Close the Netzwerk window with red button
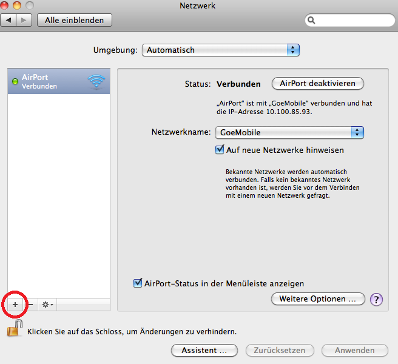Viewport: 398px width, 364px height. [x=4, y=5]
